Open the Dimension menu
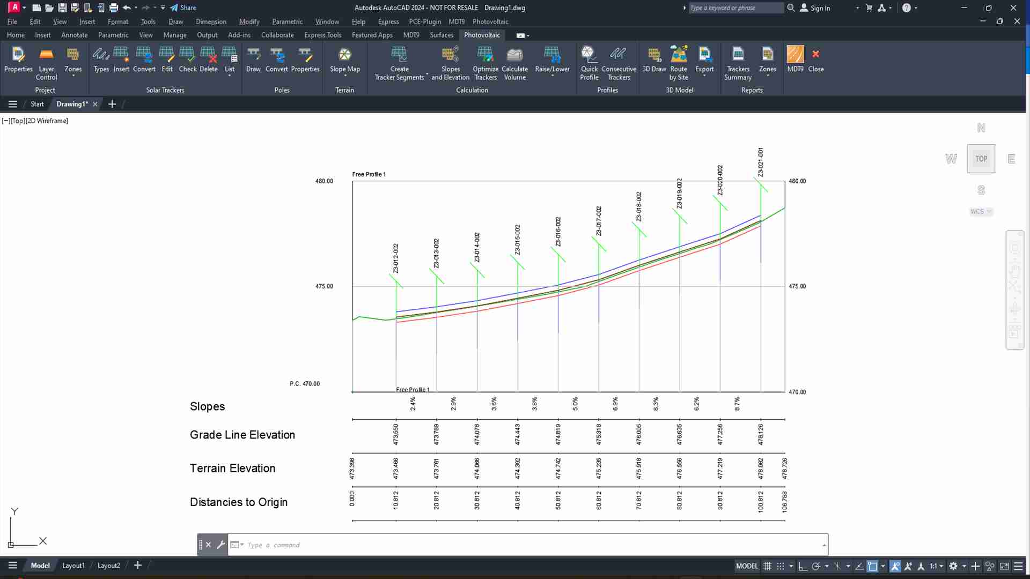The height and width of the screenshot is (579, 1030). [x=211, y=21]
